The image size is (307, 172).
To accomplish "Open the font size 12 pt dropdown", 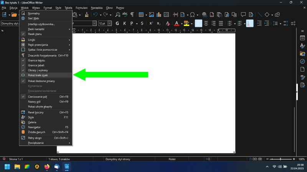I will (x=109, y=23).
